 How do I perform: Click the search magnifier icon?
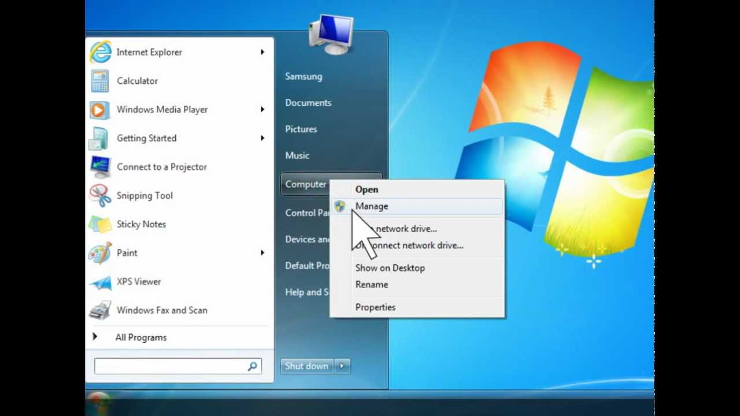click(x=253, y=366)
